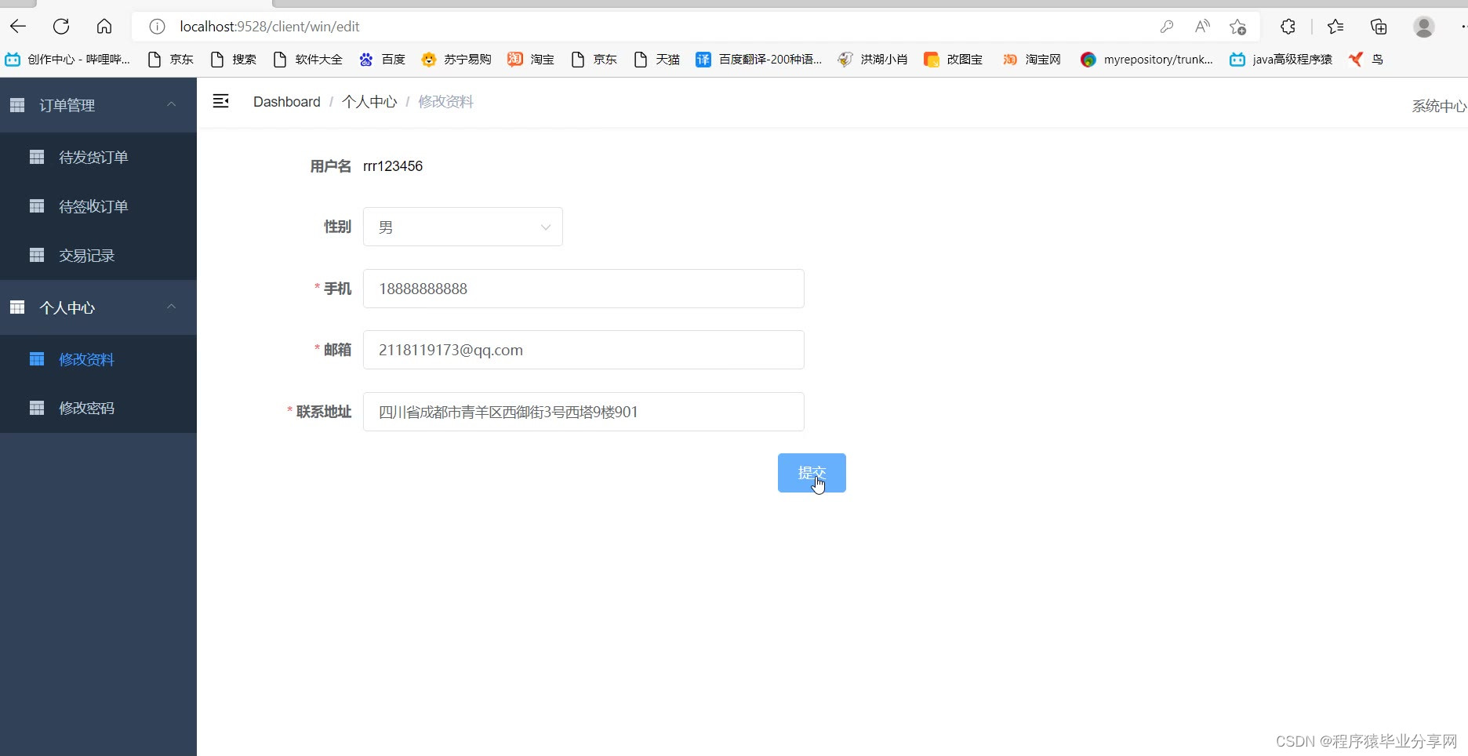Open the collections icon

(1378, 27)
